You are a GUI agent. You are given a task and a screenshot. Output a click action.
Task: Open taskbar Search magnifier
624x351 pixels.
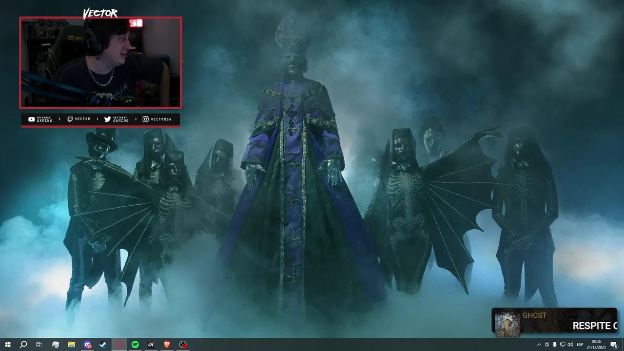tap(23, 345)
